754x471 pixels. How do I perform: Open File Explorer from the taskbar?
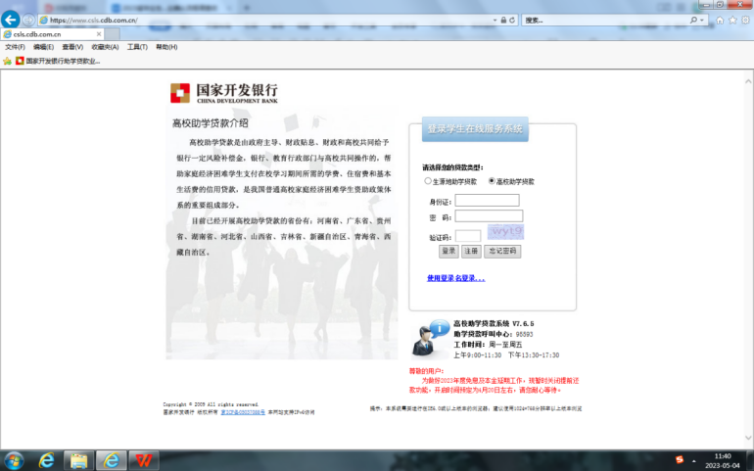point(78,460)
